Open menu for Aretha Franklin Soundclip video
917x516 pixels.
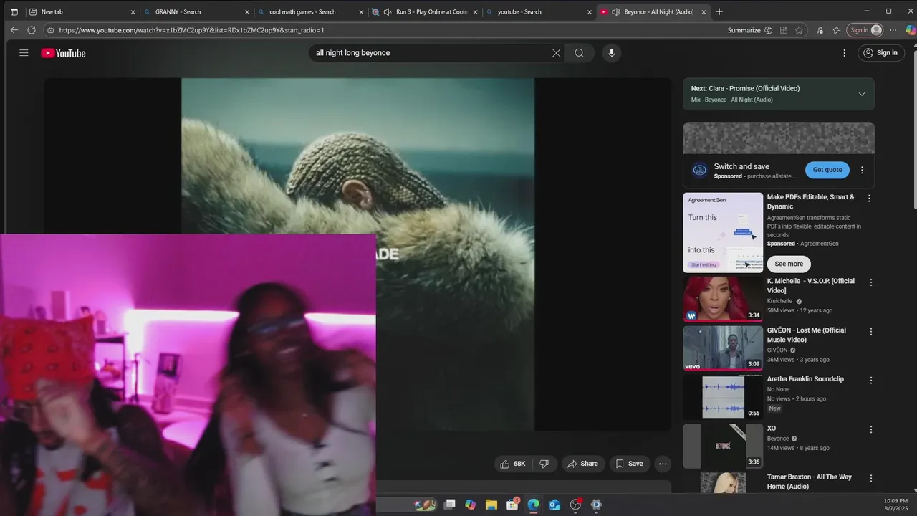(x=871, y=381)
